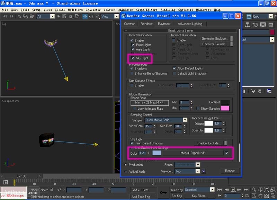
Task: Click the Undo arrow in main toolbar
Action: (5, 16)
